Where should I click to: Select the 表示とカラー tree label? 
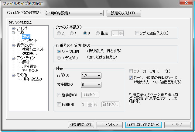[26, 45]
